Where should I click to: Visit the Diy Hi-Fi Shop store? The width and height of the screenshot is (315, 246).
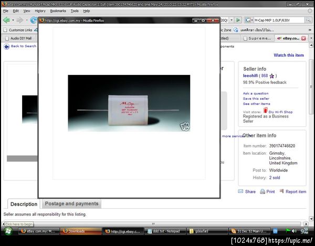280,112
